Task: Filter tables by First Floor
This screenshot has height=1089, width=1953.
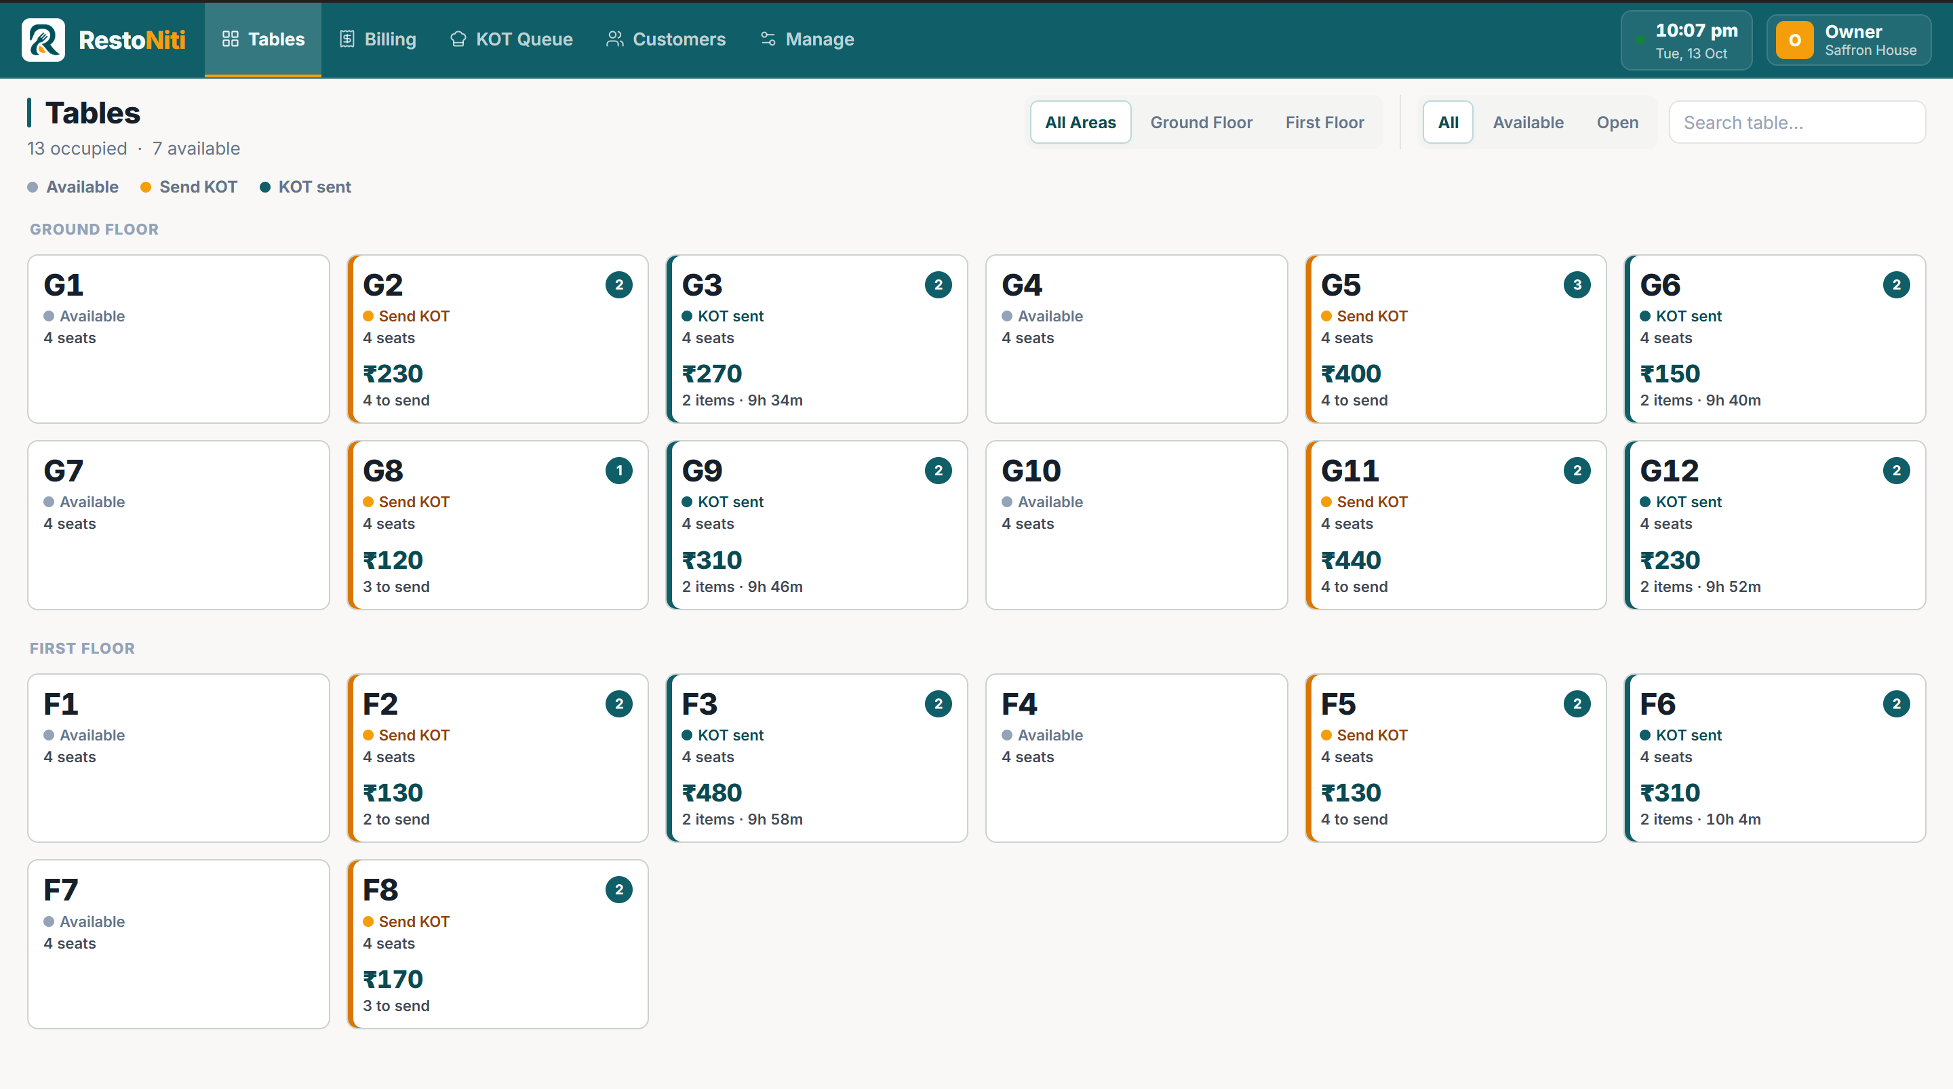Action: [1324, 122]
